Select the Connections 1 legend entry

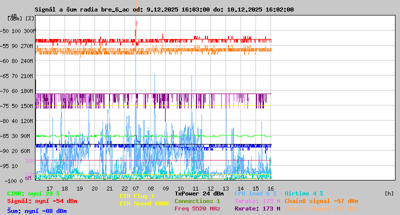197,201
